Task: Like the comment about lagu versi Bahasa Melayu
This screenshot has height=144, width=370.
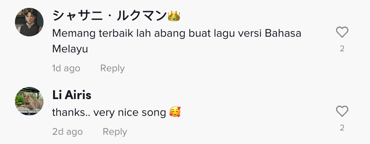Action: point(342,33)
